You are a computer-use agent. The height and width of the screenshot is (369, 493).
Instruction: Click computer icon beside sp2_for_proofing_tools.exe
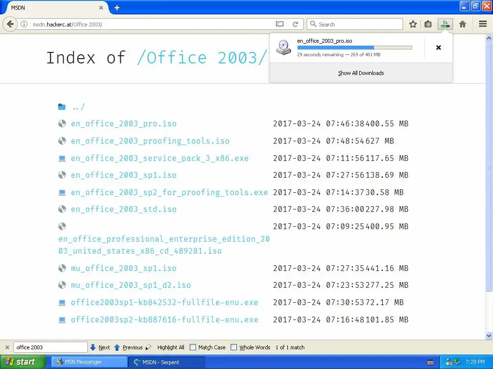click(x=62, y=192)
